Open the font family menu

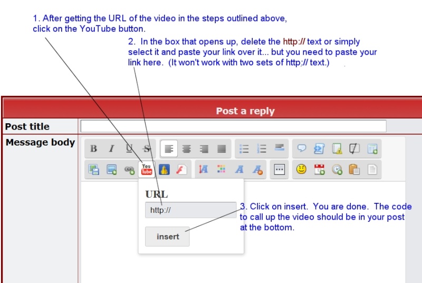point(239,170)
